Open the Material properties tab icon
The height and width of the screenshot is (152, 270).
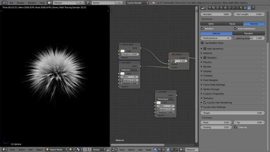(x=241, y=8)
